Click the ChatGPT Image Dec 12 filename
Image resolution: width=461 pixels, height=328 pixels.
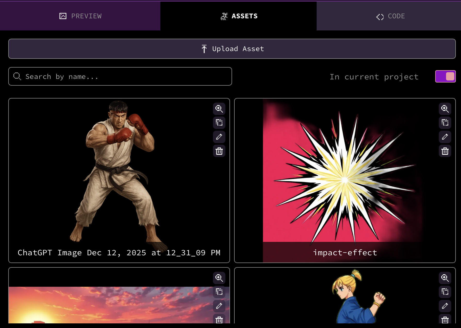119,253
